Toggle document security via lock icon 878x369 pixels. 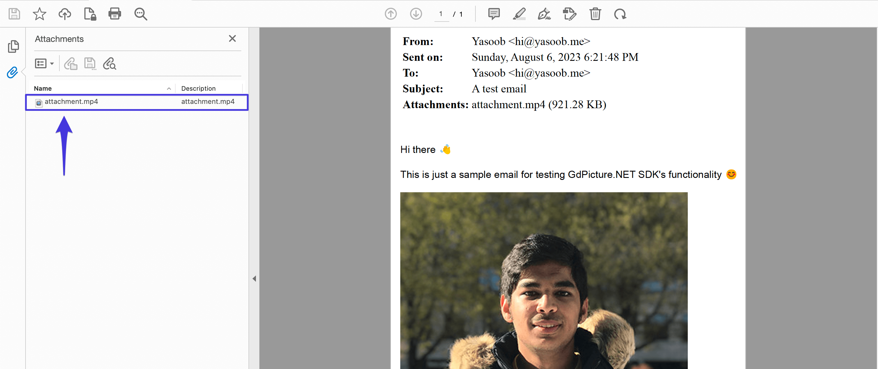tap(90, 14)
